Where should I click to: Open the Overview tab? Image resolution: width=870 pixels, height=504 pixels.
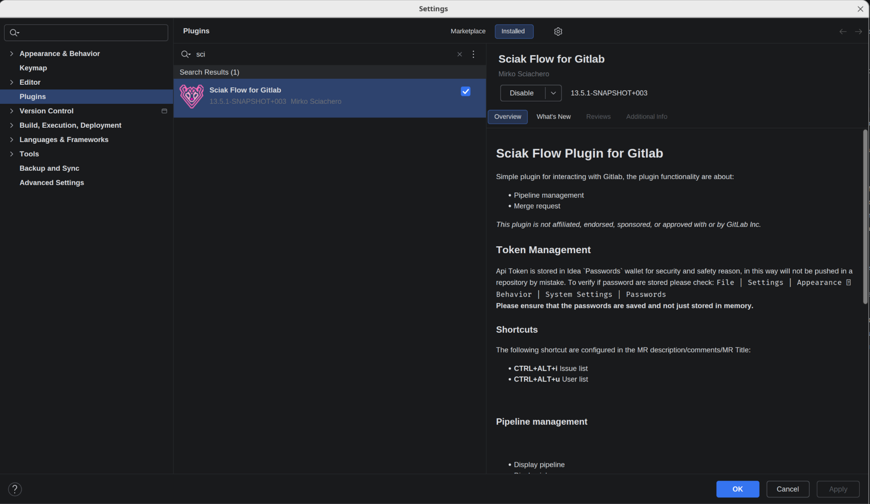pyautogui.click(x=507, y=117)
